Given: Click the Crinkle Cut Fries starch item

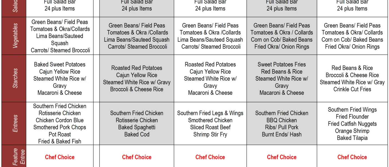Looking at the screenshot, I should [352, 89].
